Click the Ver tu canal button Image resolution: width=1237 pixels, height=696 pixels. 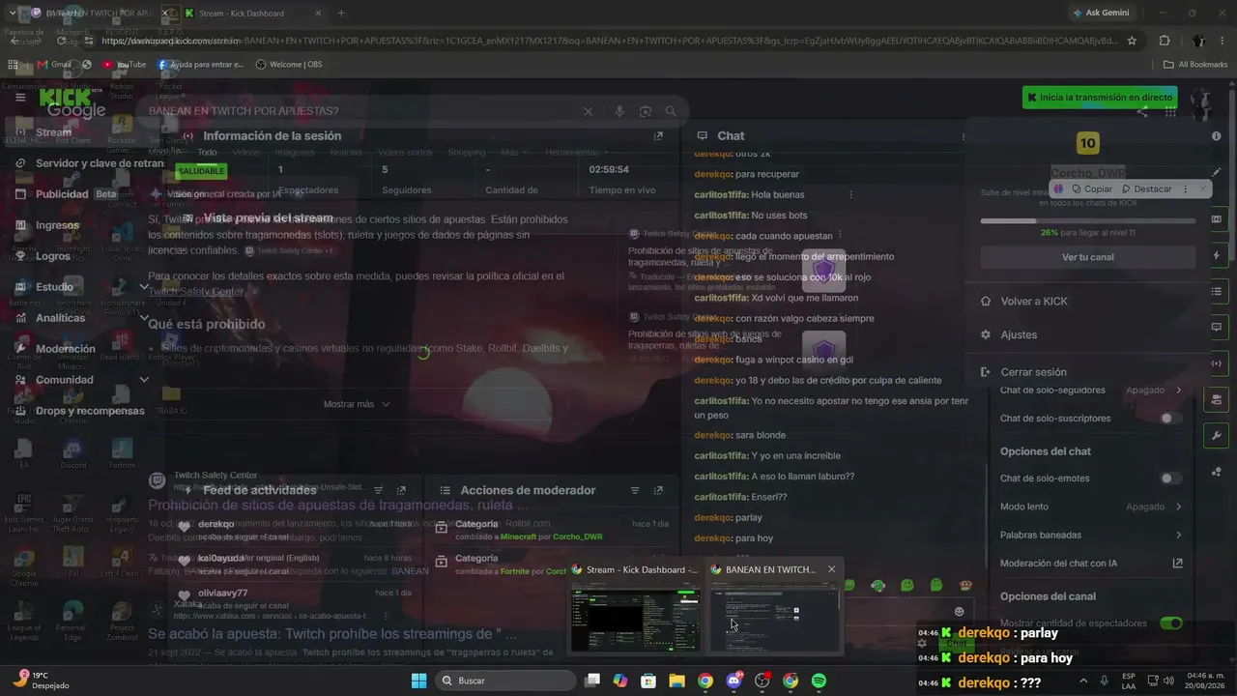pos(1088,257)
